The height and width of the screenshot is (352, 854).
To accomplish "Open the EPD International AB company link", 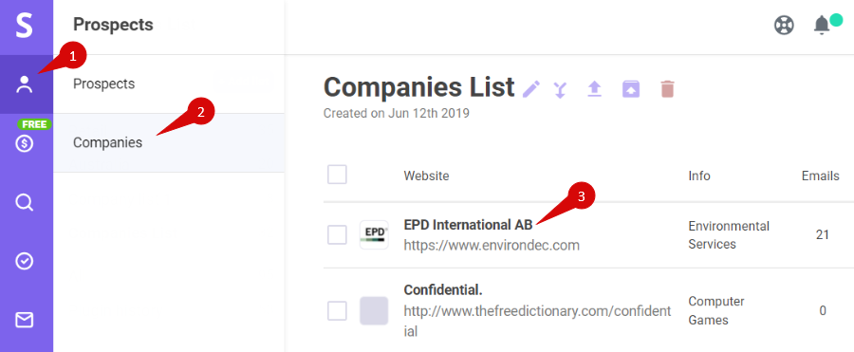I will (469, 225).
